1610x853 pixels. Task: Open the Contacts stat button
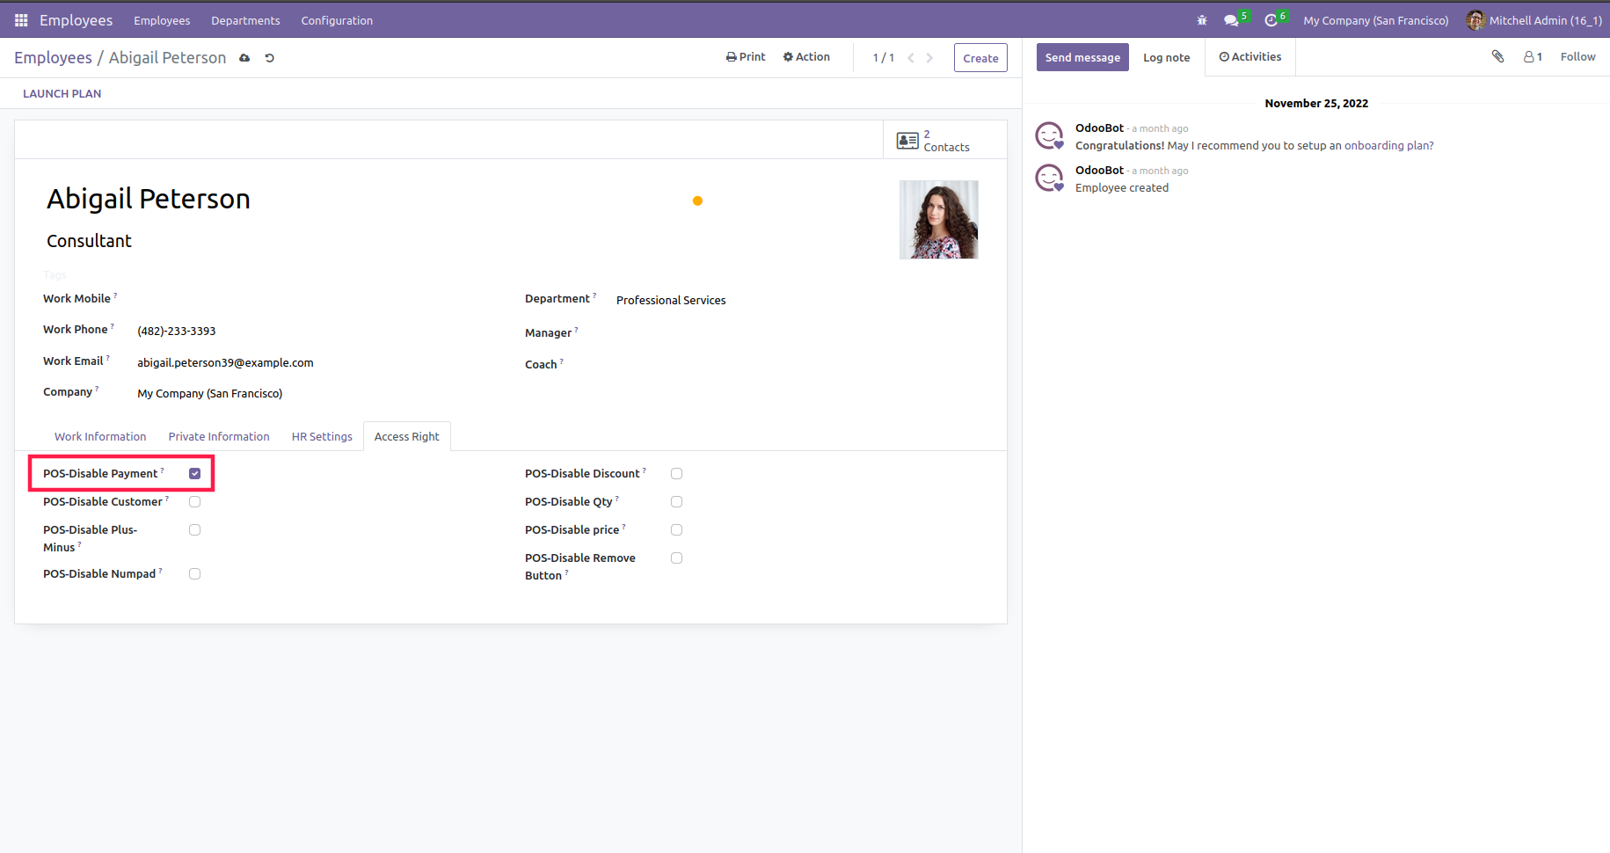[x=945, y=140]
